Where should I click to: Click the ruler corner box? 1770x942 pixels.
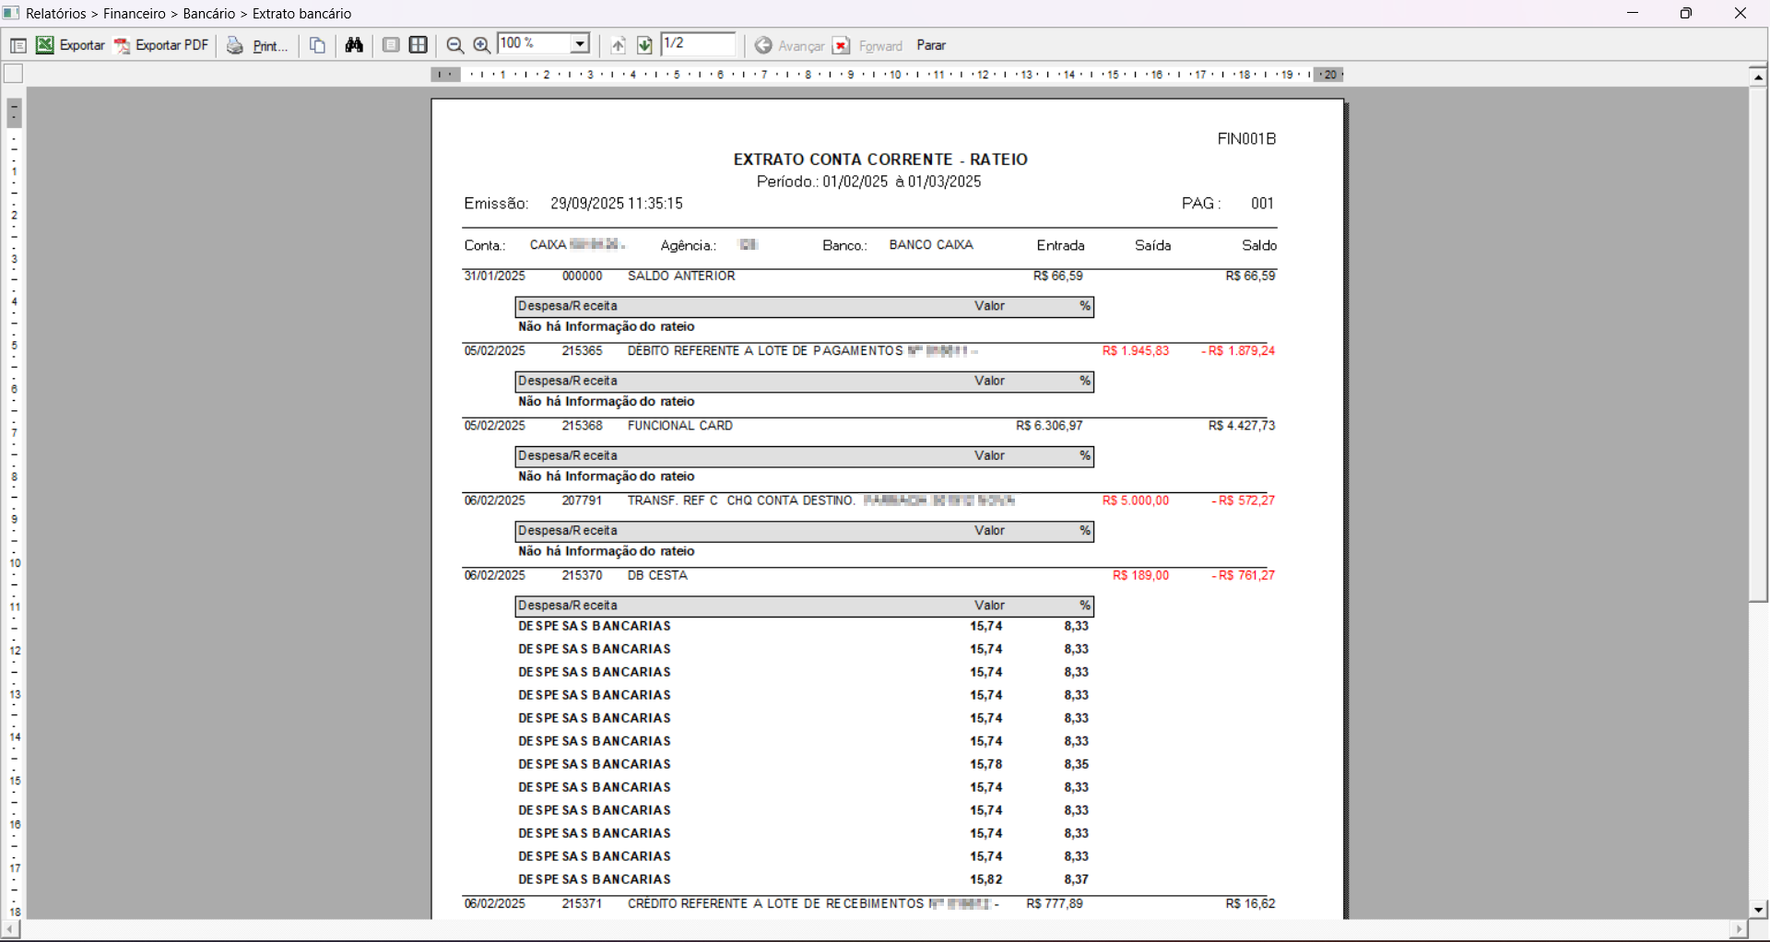point(13,74)
